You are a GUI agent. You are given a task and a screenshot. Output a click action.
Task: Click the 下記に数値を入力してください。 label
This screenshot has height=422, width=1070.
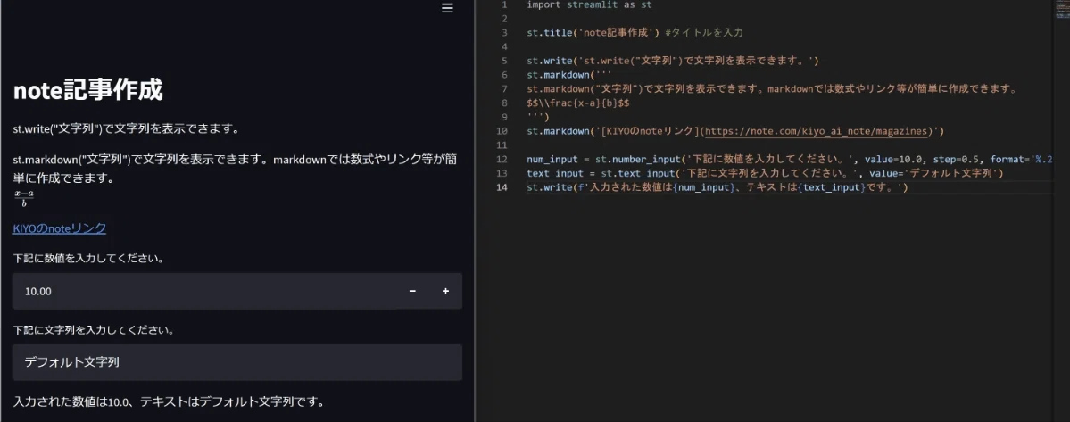(x=88, y=259)
